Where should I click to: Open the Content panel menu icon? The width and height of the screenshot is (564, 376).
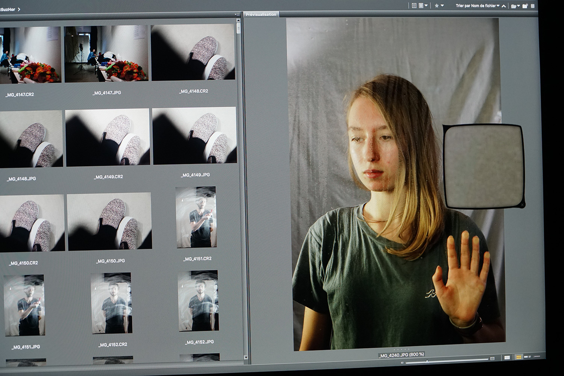coord(237,15)
